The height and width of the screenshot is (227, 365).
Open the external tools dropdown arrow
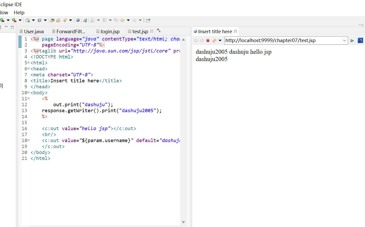point(20,20)
